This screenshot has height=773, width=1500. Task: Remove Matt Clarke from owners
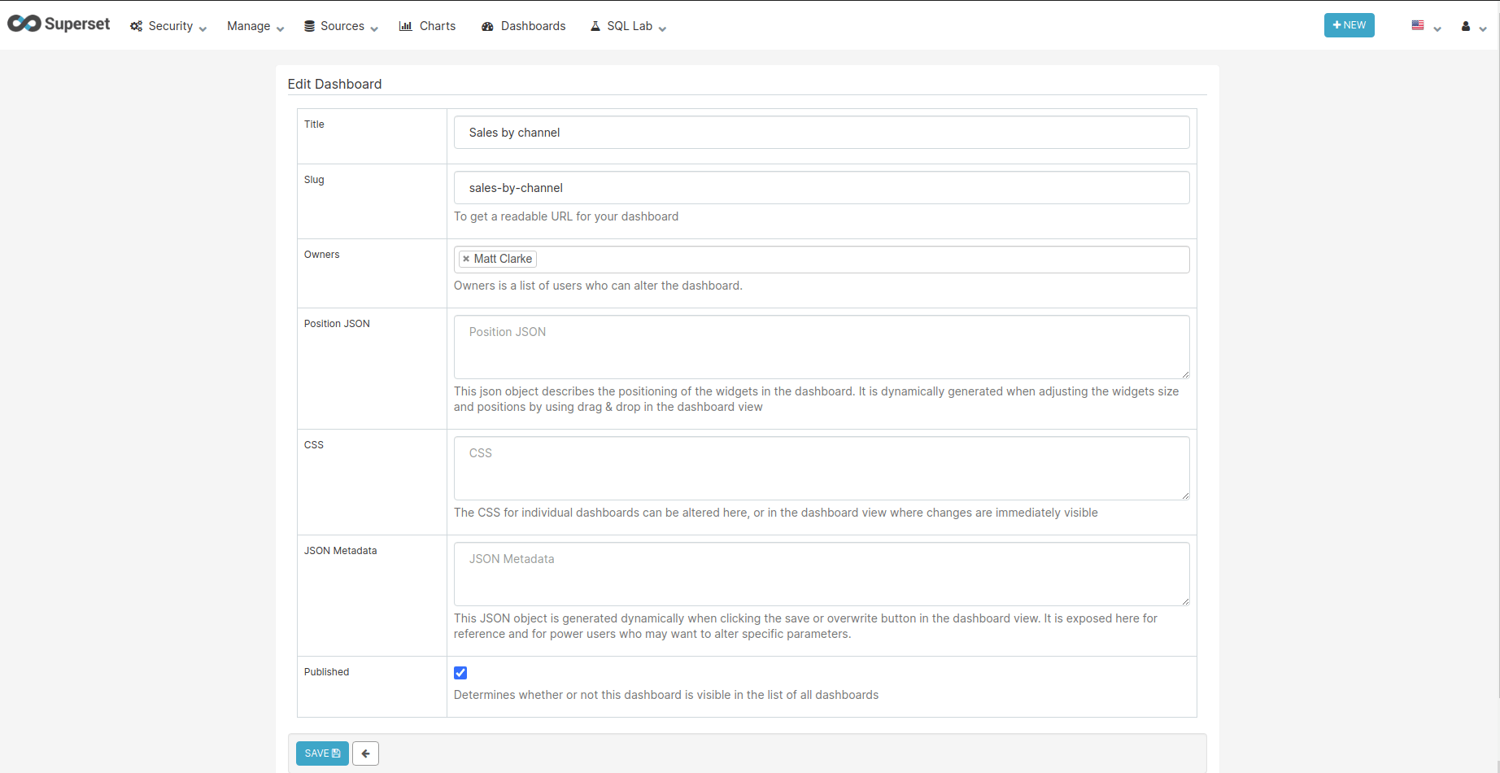coord(466,259)
